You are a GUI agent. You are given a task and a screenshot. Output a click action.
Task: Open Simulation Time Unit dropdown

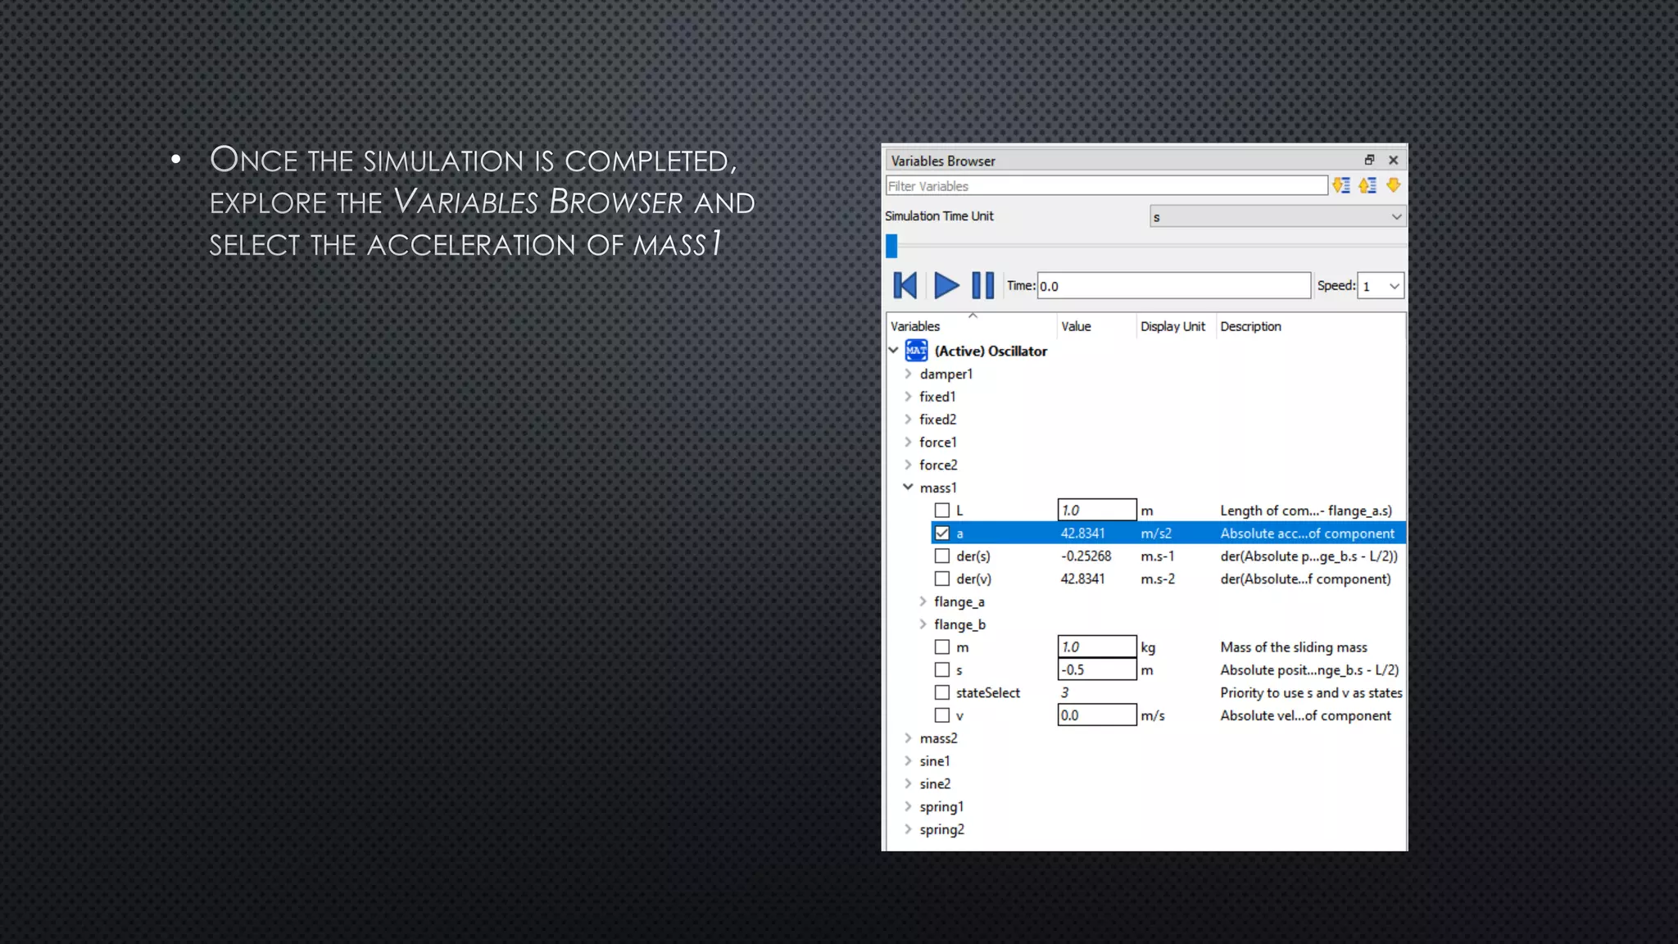pos(1277,216)
